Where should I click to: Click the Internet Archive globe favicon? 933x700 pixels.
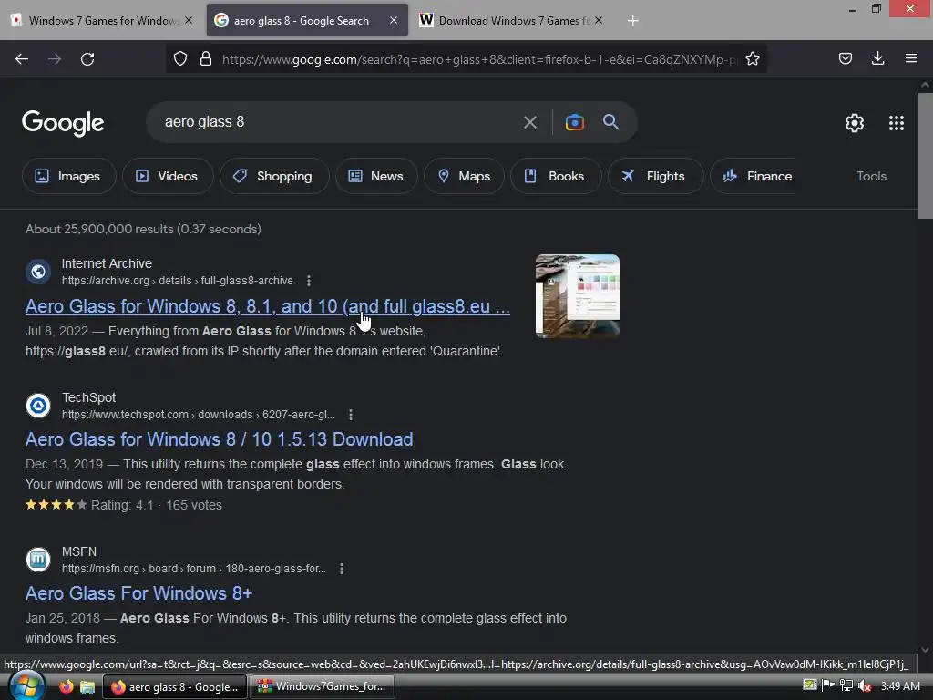pos(38,272)
